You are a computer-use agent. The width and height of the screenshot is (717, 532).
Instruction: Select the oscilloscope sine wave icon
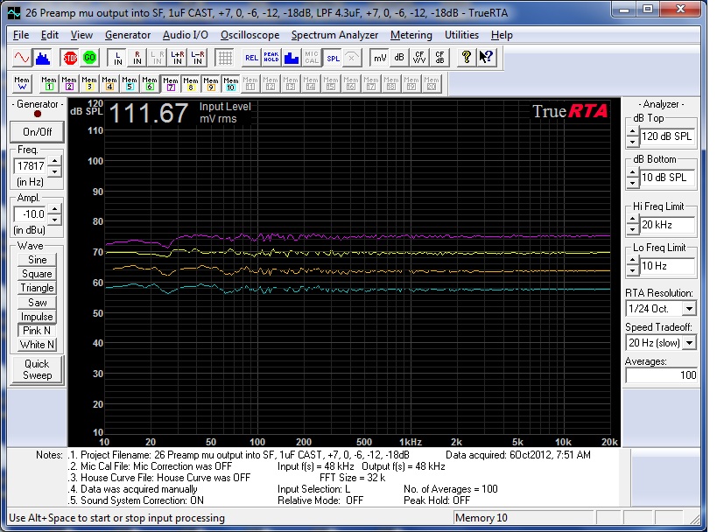[22, 58]
